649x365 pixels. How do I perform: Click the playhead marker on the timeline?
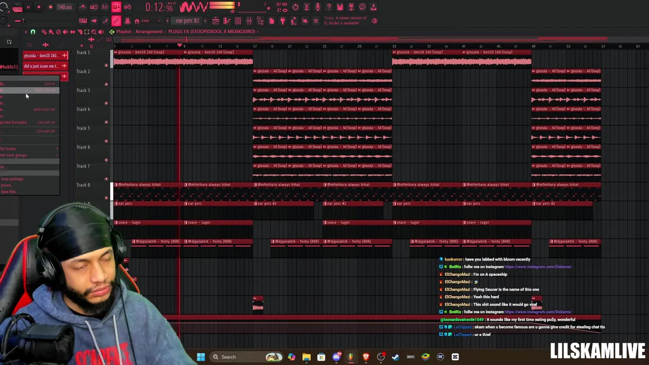pos(179,46)
